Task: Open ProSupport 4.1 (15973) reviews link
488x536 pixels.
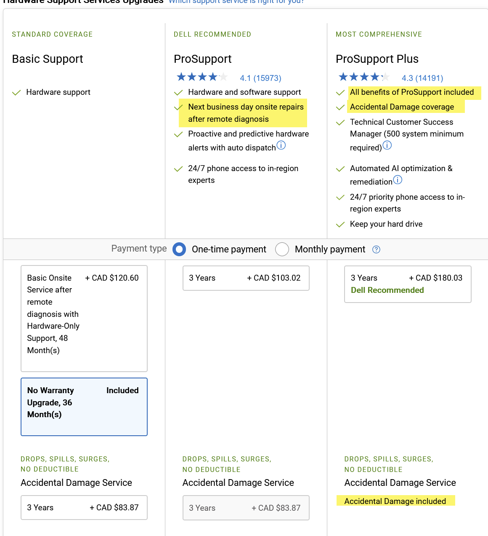Action: click(260, 78)
